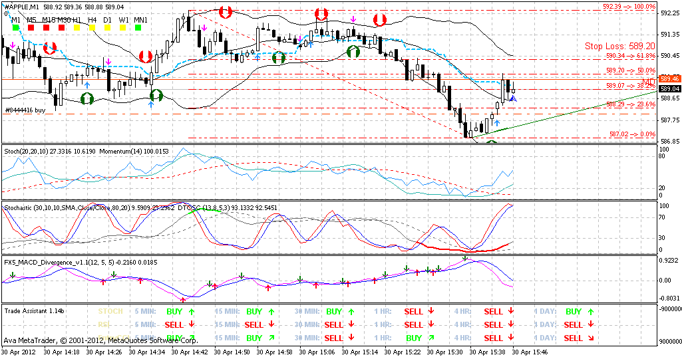Screen dimensions: 682x357
Task: Click red down arrow beside RSI 5 MIN SELL
Action: coord(192,324)
